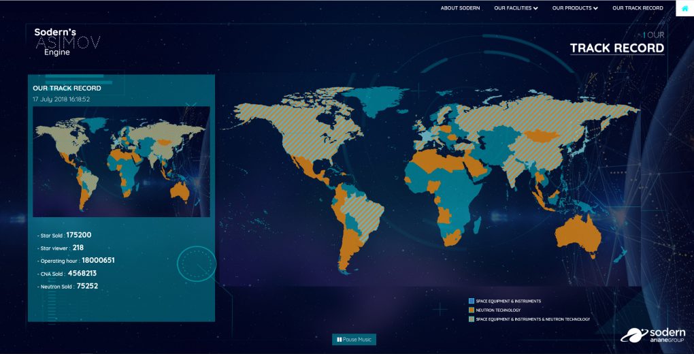Go to Our Track Record in the navigation bar
Screen dimensions: 694x354
tap(638, 8)
